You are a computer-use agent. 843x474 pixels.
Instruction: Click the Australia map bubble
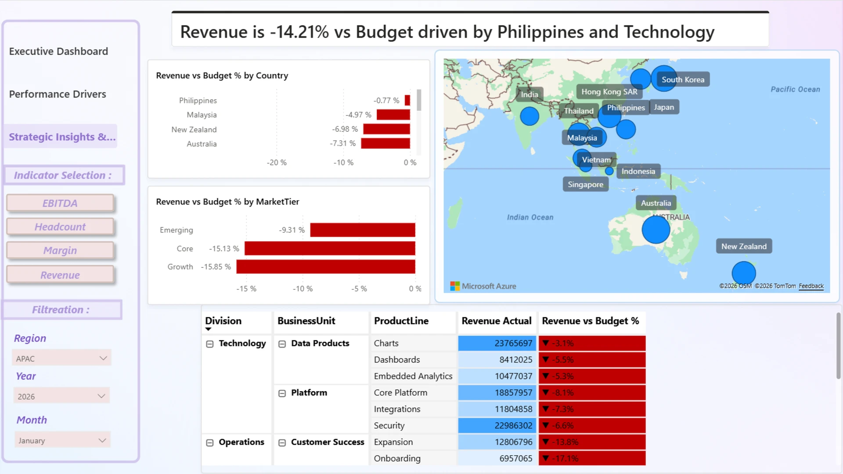point(656,230)
